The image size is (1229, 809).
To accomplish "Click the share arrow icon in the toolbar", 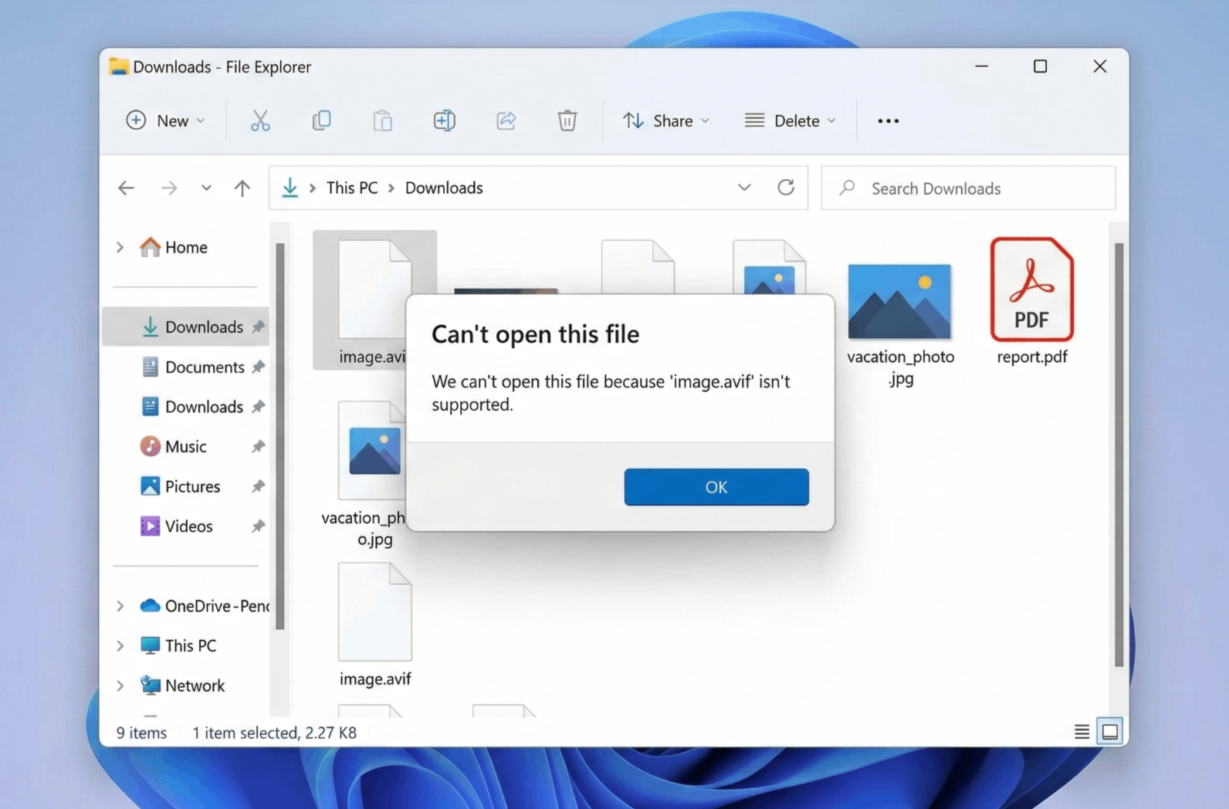I will click(x=506, y=120).
